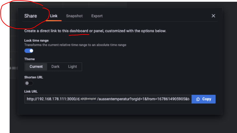The height and width of the screenshot is (133, 237).
Task: Click the Share dialog heading
Action: (31, 16)
